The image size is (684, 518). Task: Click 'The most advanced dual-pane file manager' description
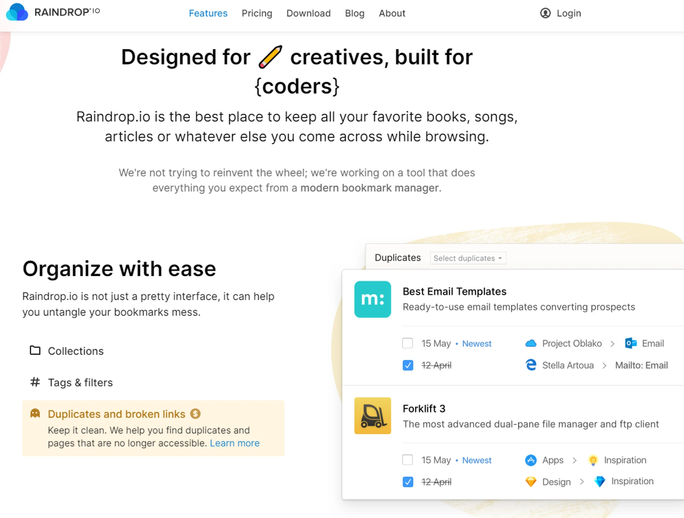click(x=531, y=424)
